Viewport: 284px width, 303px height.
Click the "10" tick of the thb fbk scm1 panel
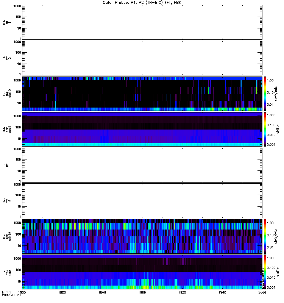click(19, 139)
